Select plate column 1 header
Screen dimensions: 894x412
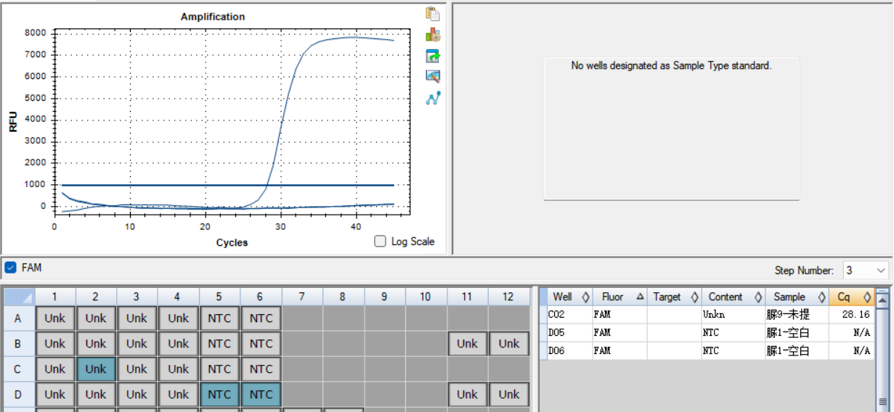(54, 297)
